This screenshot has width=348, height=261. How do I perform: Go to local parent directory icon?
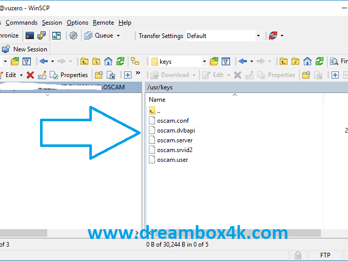(84, 61)
